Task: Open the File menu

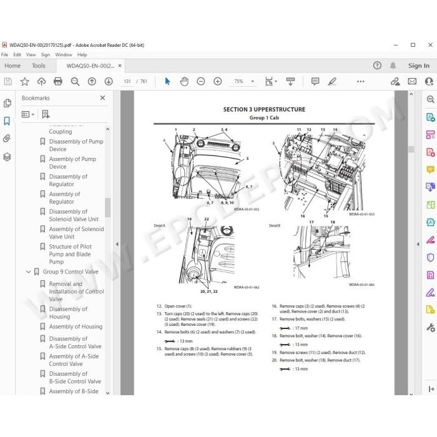Action: click(x=5, y=55)
